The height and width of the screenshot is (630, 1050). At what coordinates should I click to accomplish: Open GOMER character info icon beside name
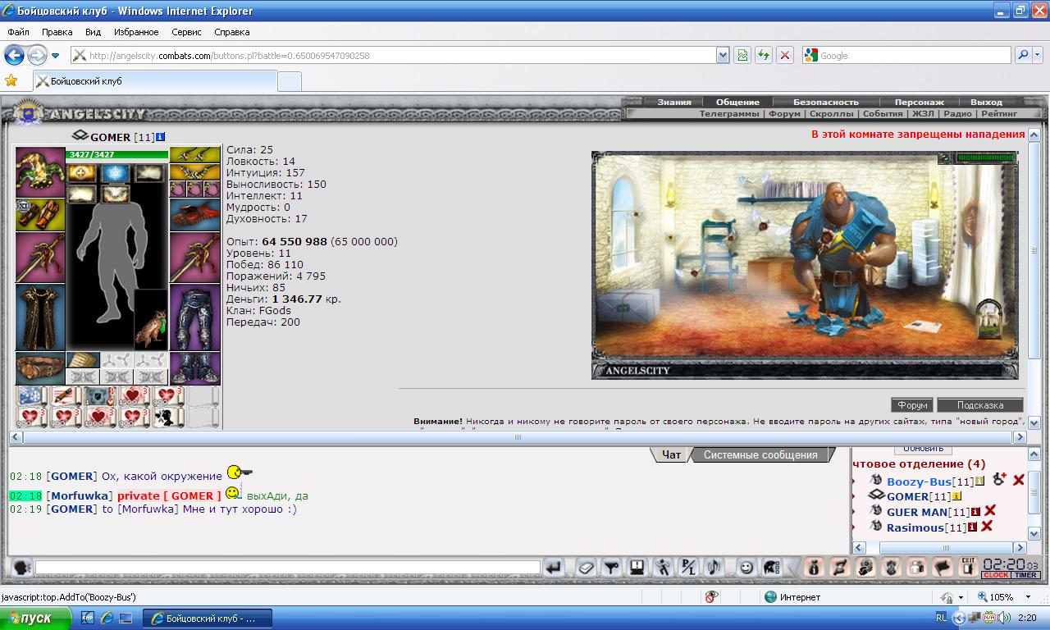[x=160, y=137]
